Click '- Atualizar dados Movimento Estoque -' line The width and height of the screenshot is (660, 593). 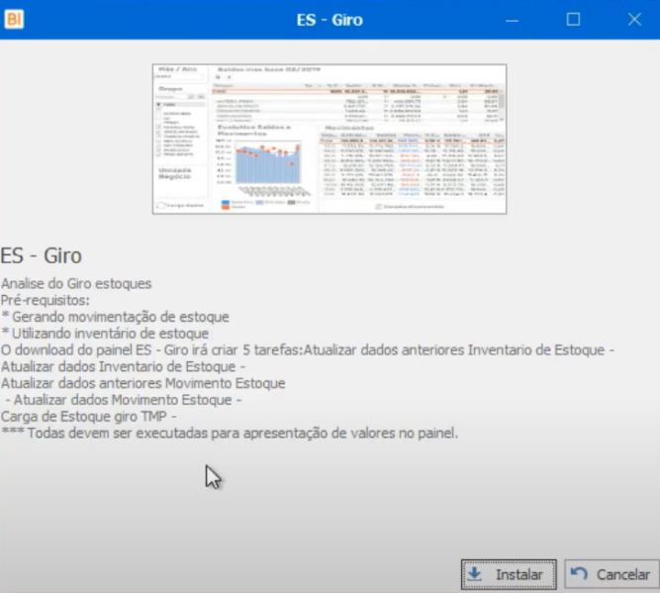(x=124, y=400)
